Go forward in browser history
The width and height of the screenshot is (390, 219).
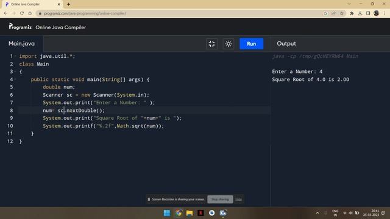(x=13, y=13)
